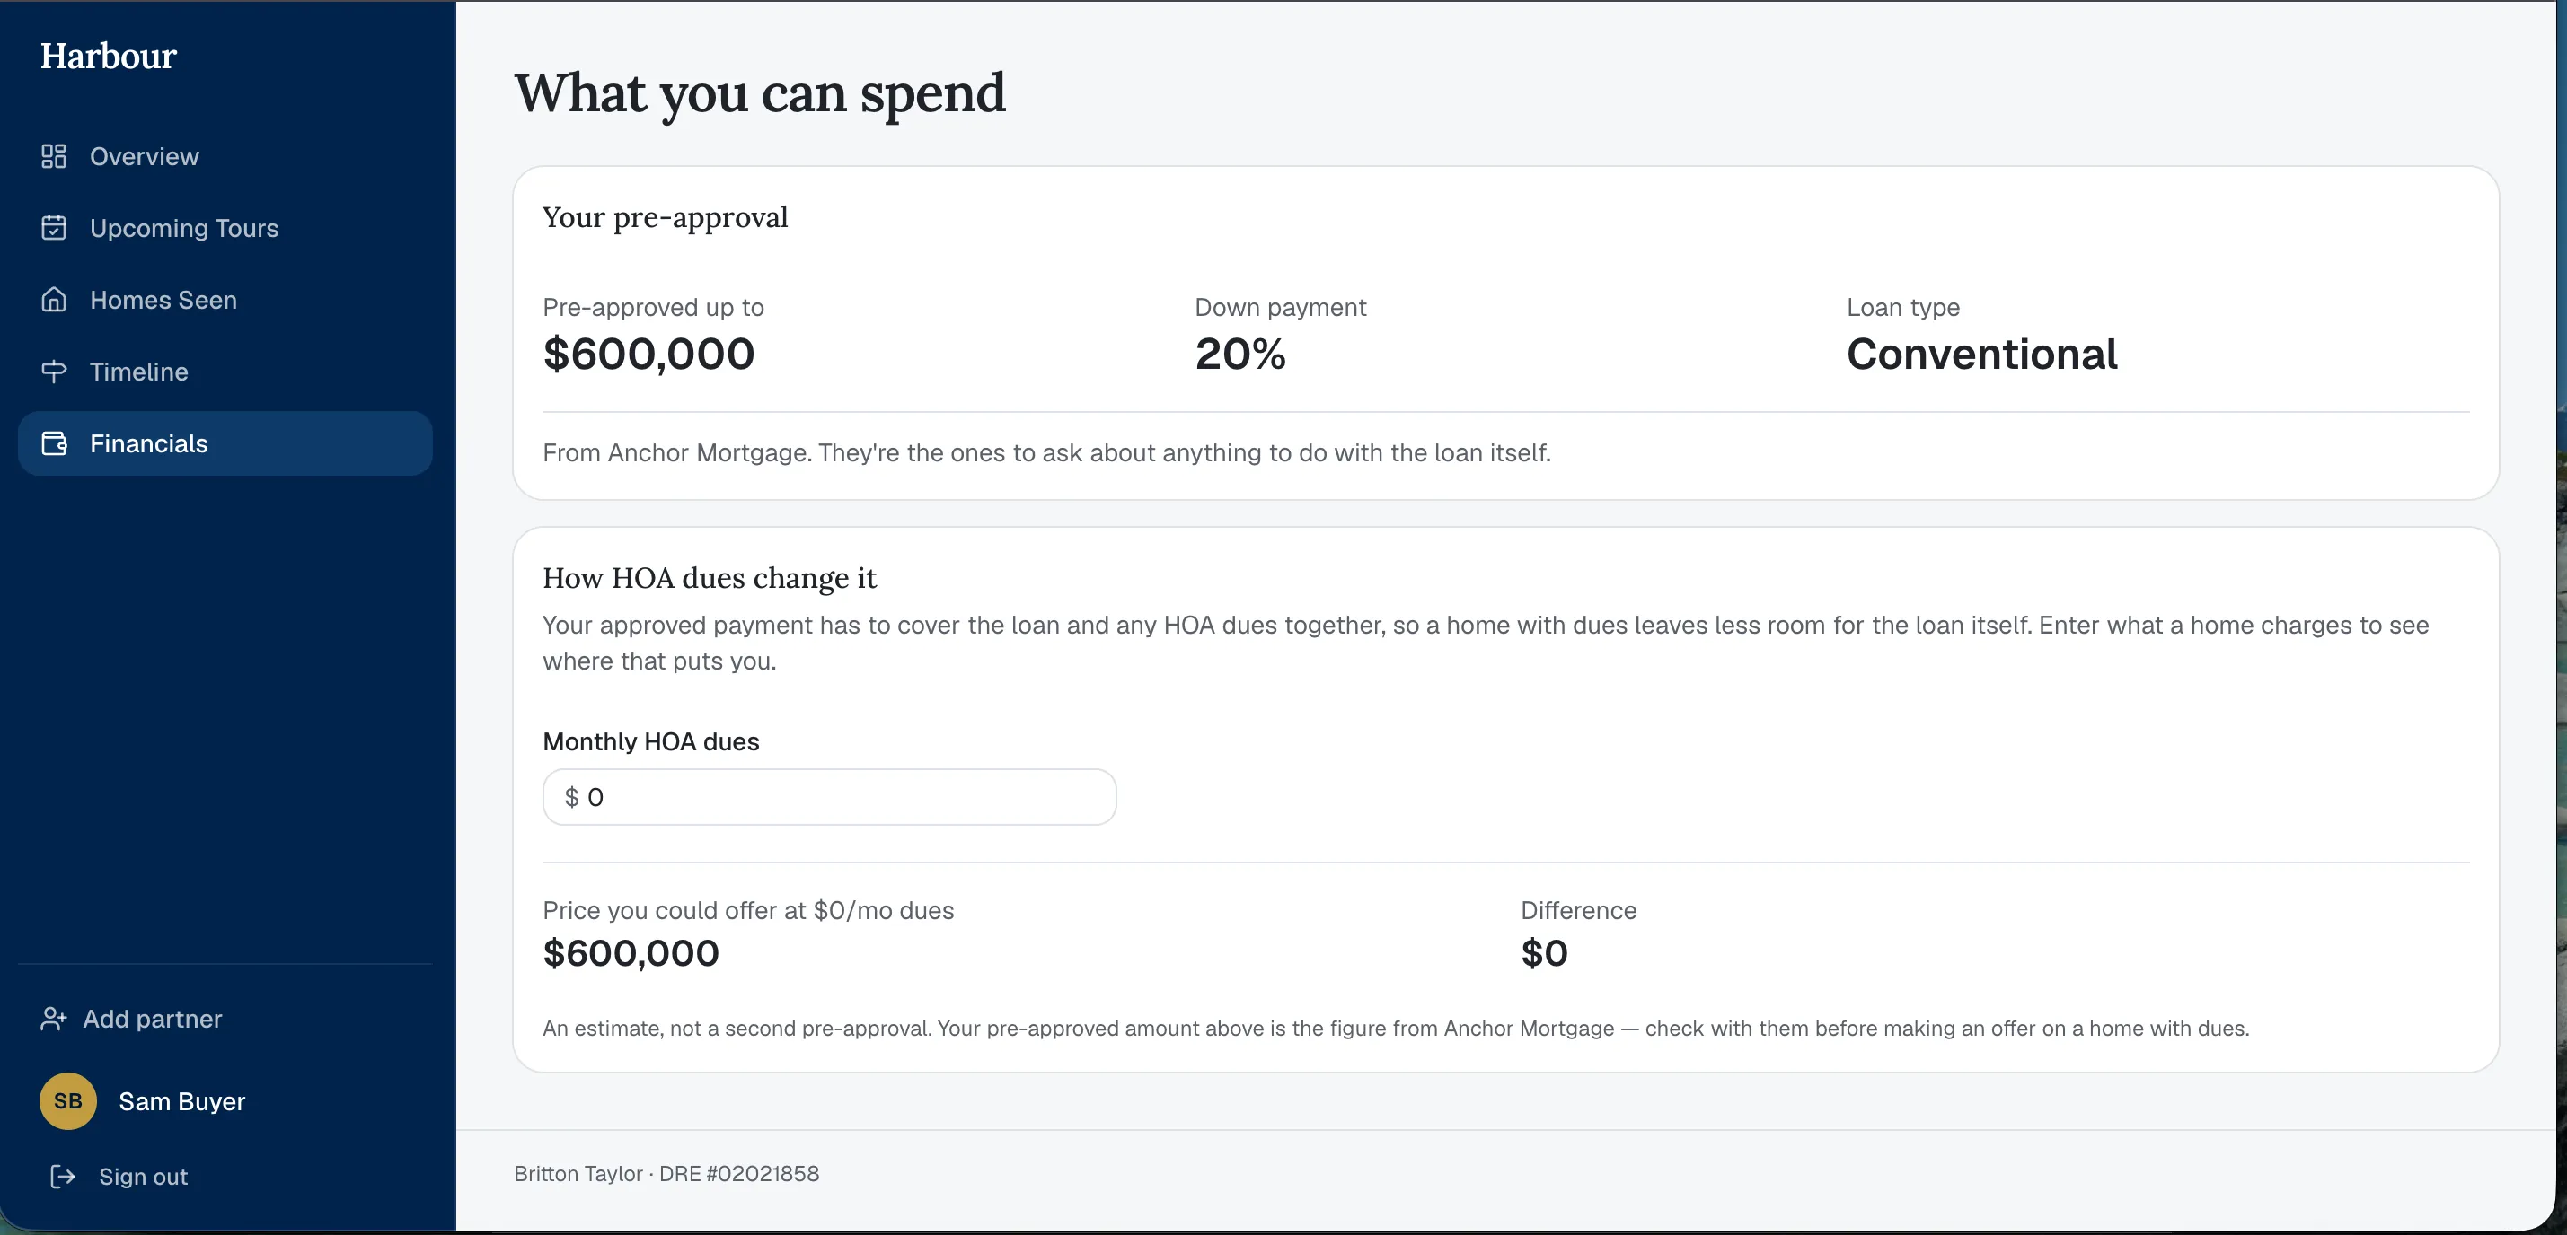
Task: Click the Timeline signpost icon
Action: [54, 372]
